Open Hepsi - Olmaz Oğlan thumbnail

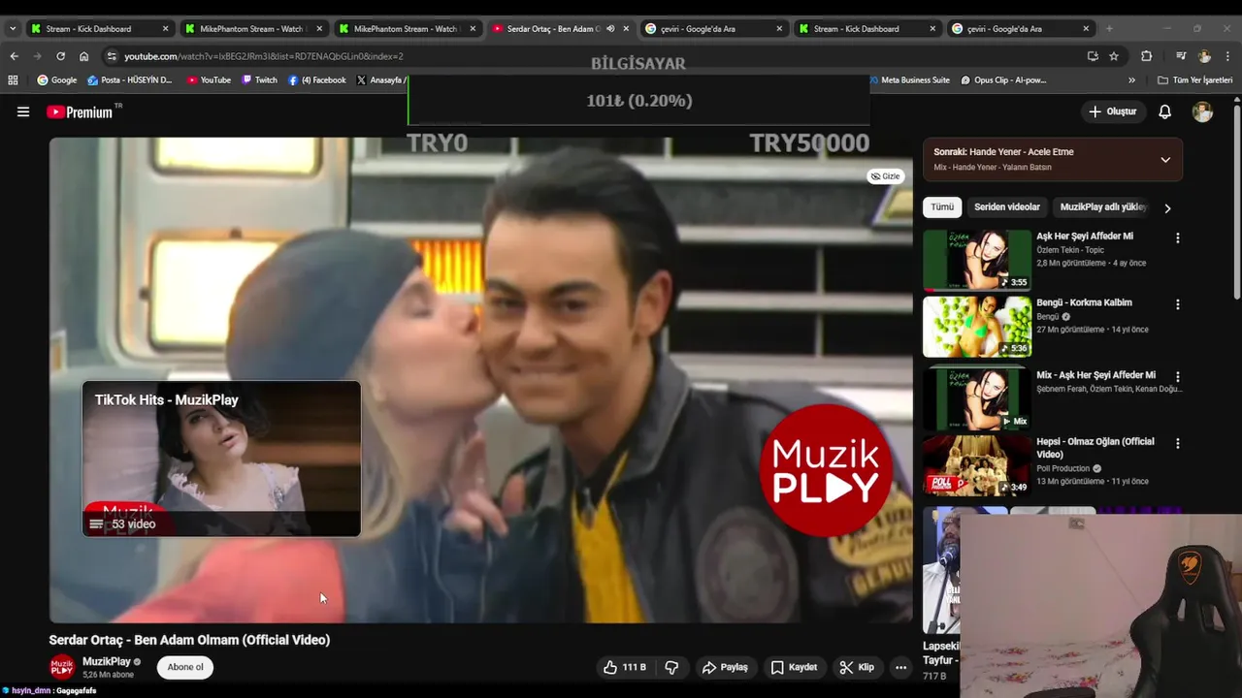(x=977, y=465)
